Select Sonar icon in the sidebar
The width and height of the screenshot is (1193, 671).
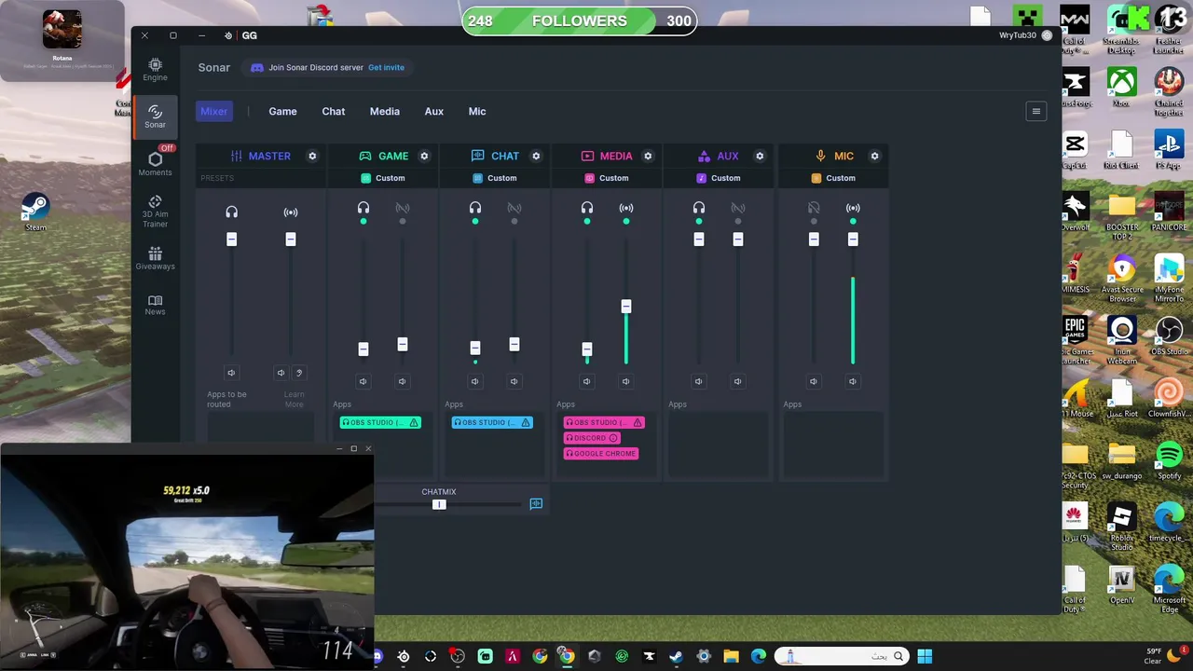pyautogui.click(x=155, y=116)
